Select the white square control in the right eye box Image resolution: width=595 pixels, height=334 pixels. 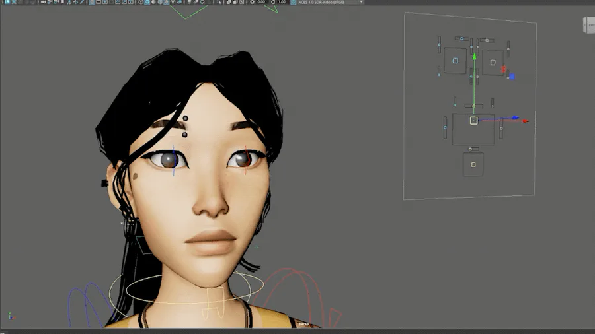(493, 63)
